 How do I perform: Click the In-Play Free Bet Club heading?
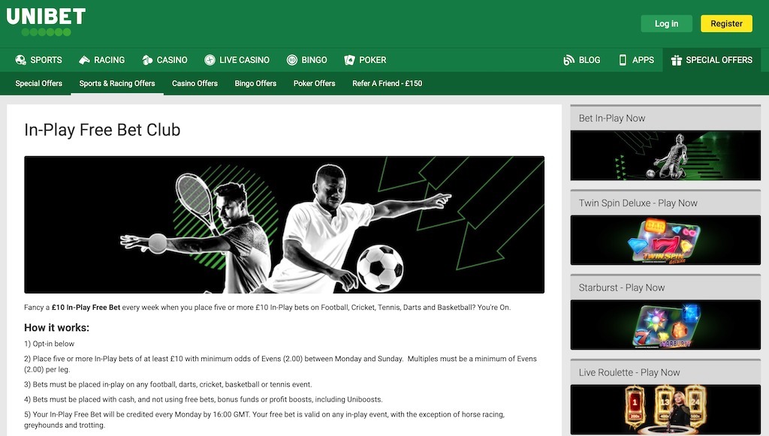pos(102,130)
